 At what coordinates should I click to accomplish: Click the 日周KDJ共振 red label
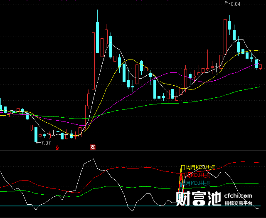click(195, 175)
